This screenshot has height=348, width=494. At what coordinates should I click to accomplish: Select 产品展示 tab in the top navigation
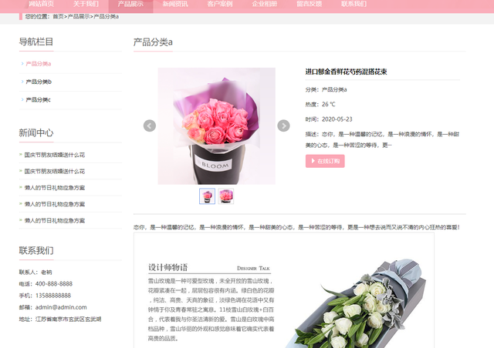point(130,4)
